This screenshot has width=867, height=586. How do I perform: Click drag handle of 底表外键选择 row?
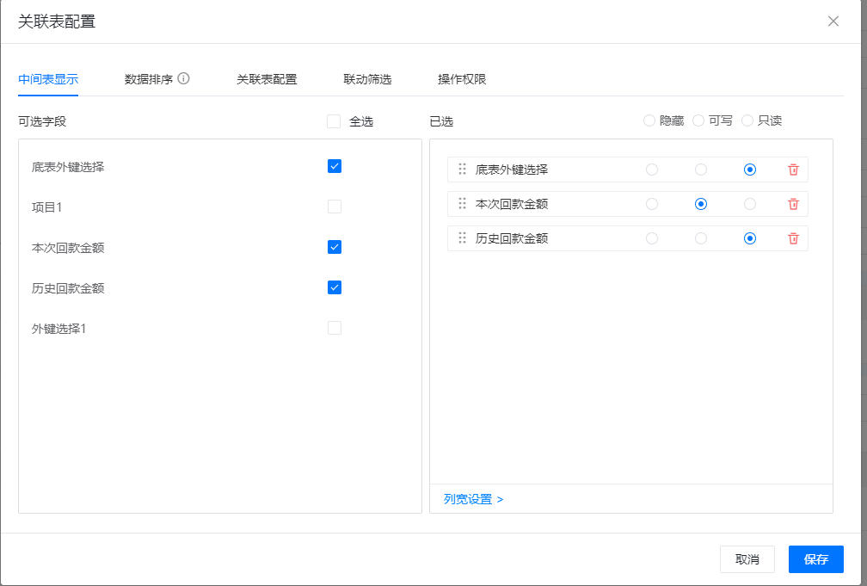[x=463, y=170]
